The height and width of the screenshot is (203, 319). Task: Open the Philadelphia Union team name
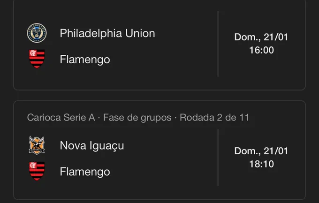tap(107, 33)
